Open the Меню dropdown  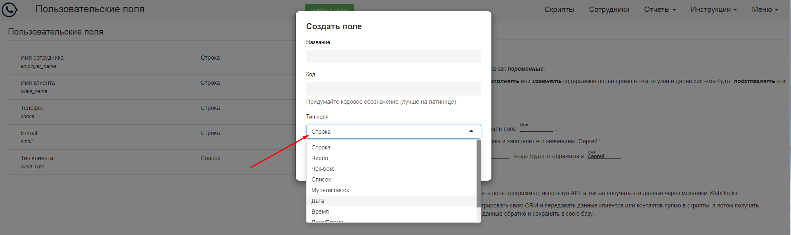[765, 9]
